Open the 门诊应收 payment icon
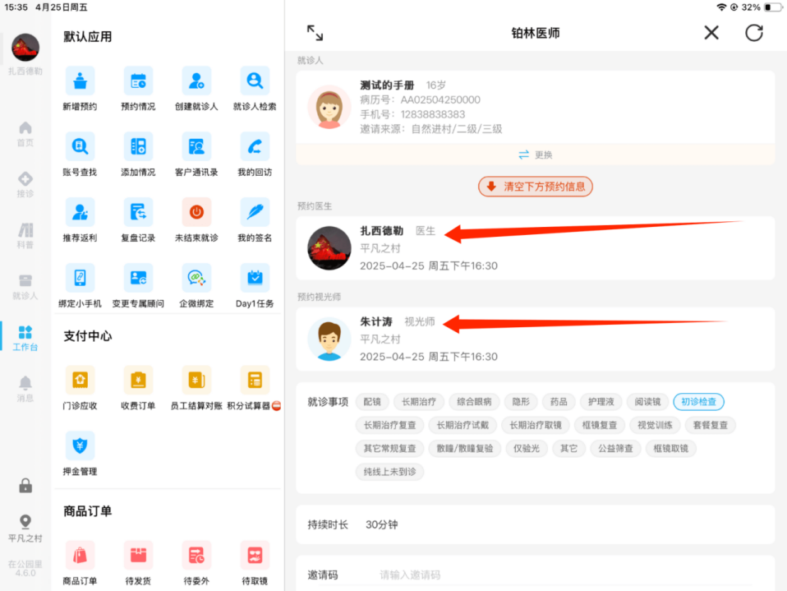The image size is (787, 591). [x=80, y=380]
